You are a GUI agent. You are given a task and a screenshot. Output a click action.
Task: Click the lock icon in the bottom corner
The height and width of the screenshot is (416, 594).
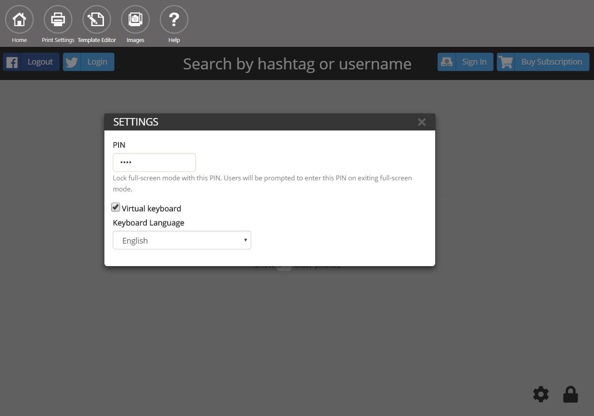[570, 394]
